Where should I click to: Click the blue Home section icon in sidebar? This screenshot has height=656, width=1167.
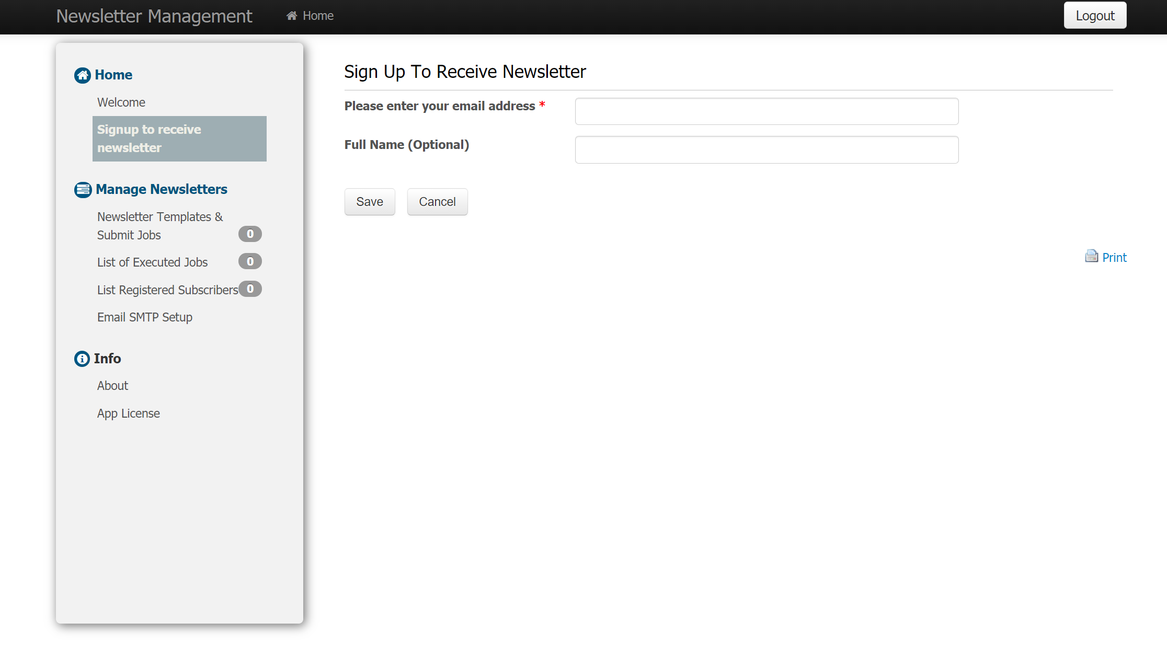click(x=83, y=75)
